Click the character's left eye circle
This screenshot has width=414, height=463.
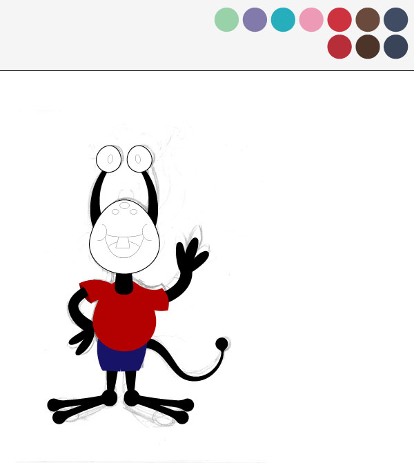pos(108,159)
